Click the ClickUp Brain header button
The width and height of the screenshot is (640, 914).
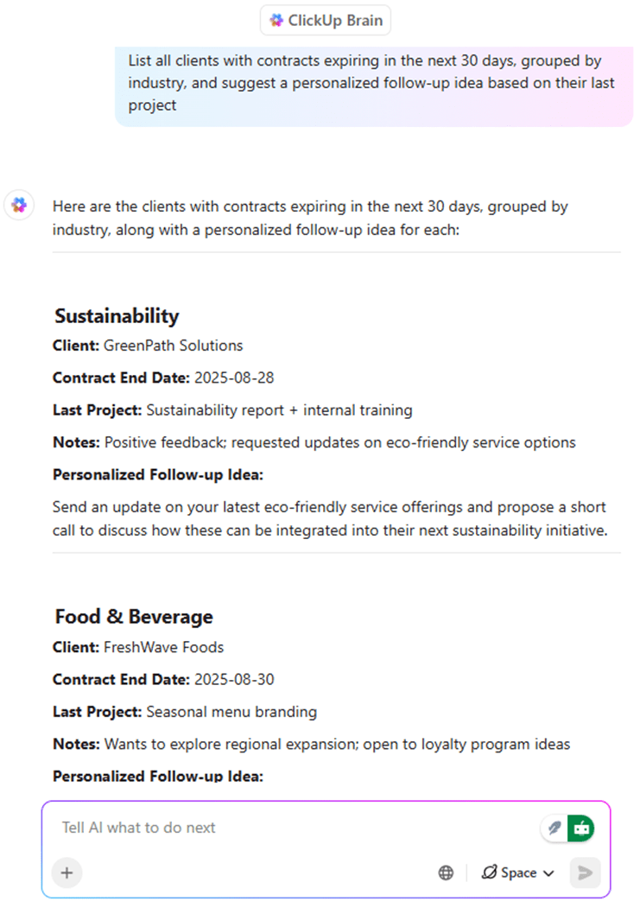325,21
